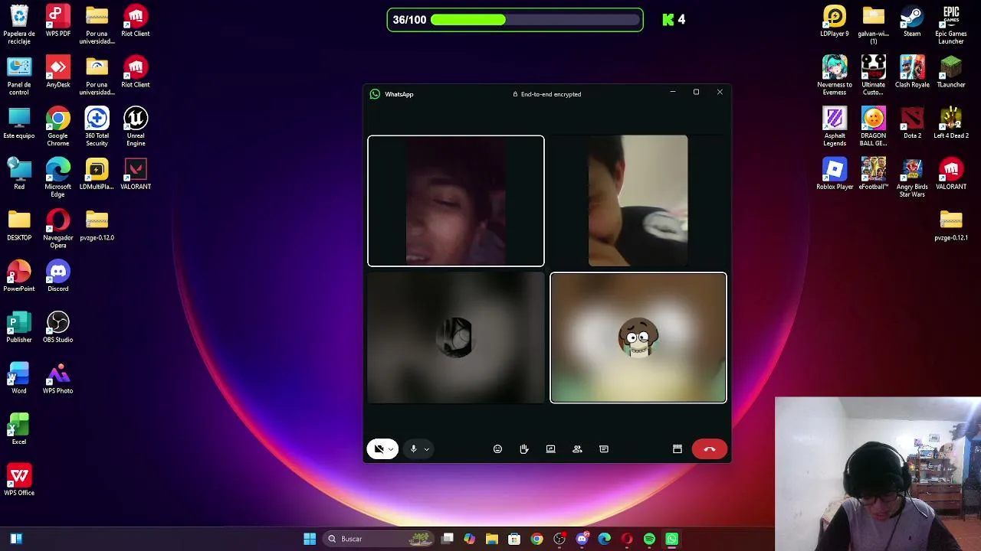Screen dimensions: 981x551
Task: Select the dark gray avatar participant tile
Action: (456, 337)
